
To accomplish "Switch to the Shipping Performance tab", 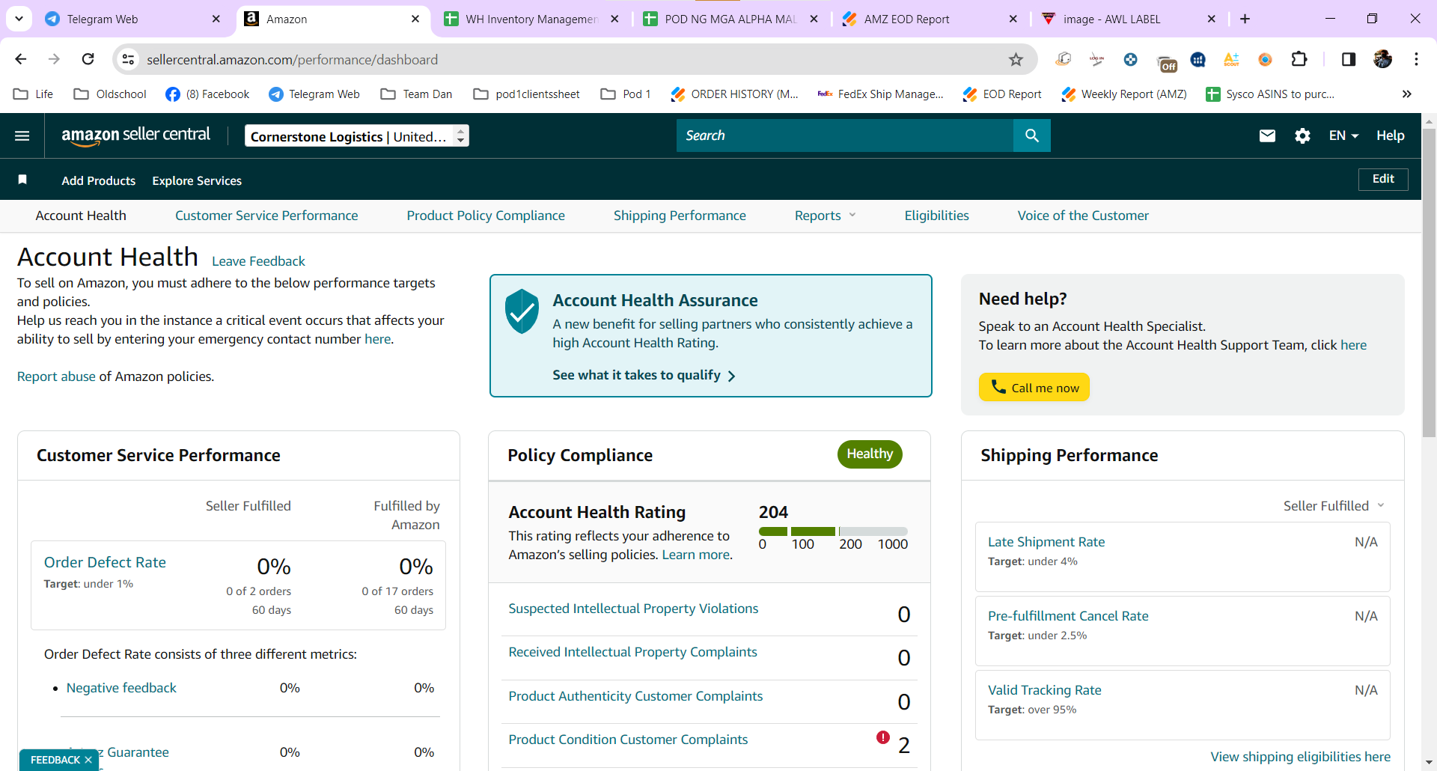I will (x=680, y=216).
